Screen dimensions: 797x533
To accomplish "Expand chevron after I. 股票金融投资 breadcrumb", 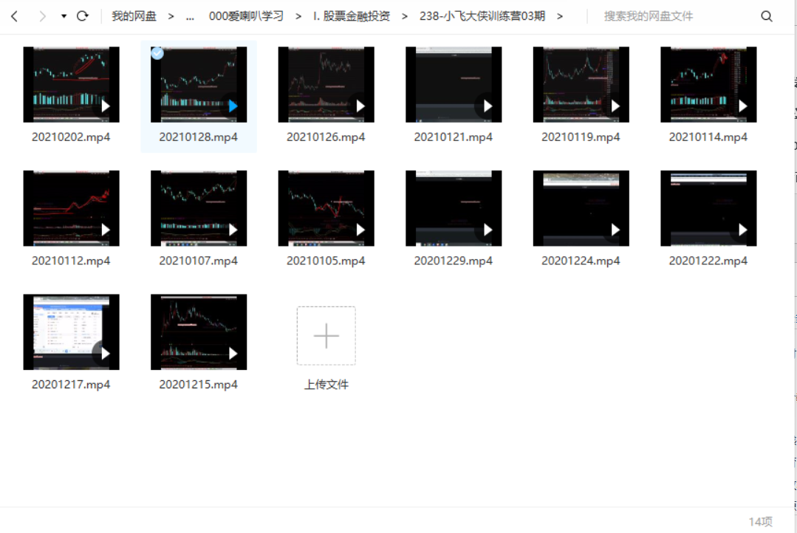I will coord(405,16).
